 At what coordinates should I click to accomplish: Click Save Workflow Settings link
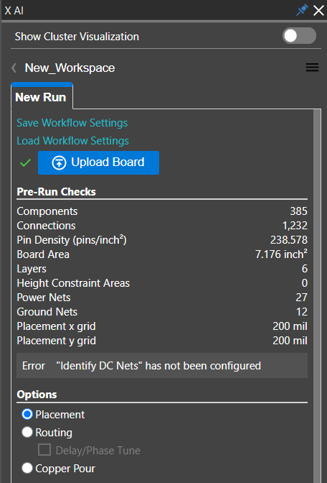coord(72,123)
